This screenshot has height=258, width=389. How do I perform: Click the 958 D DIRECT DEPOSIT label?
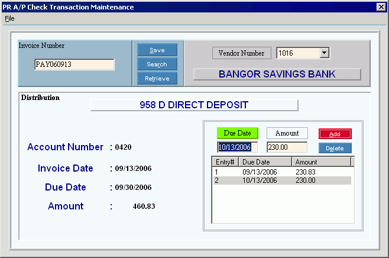tap(194, 105)
